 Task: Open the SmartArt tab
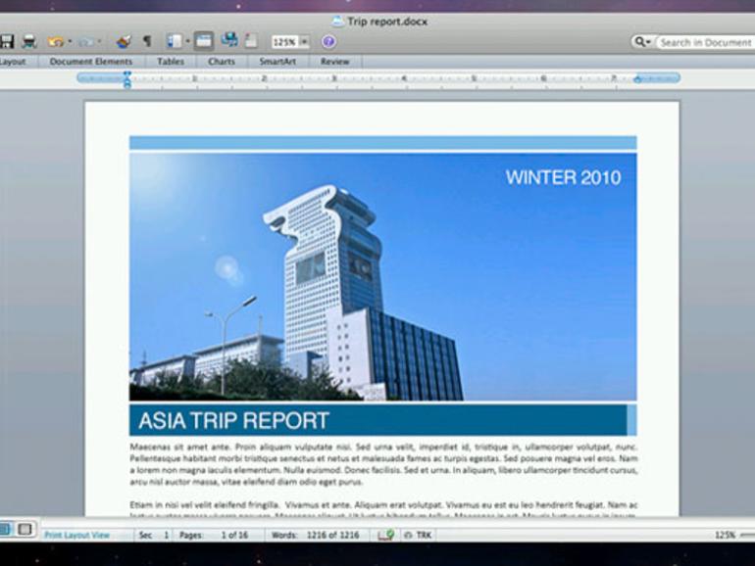[x=277, y=62]
